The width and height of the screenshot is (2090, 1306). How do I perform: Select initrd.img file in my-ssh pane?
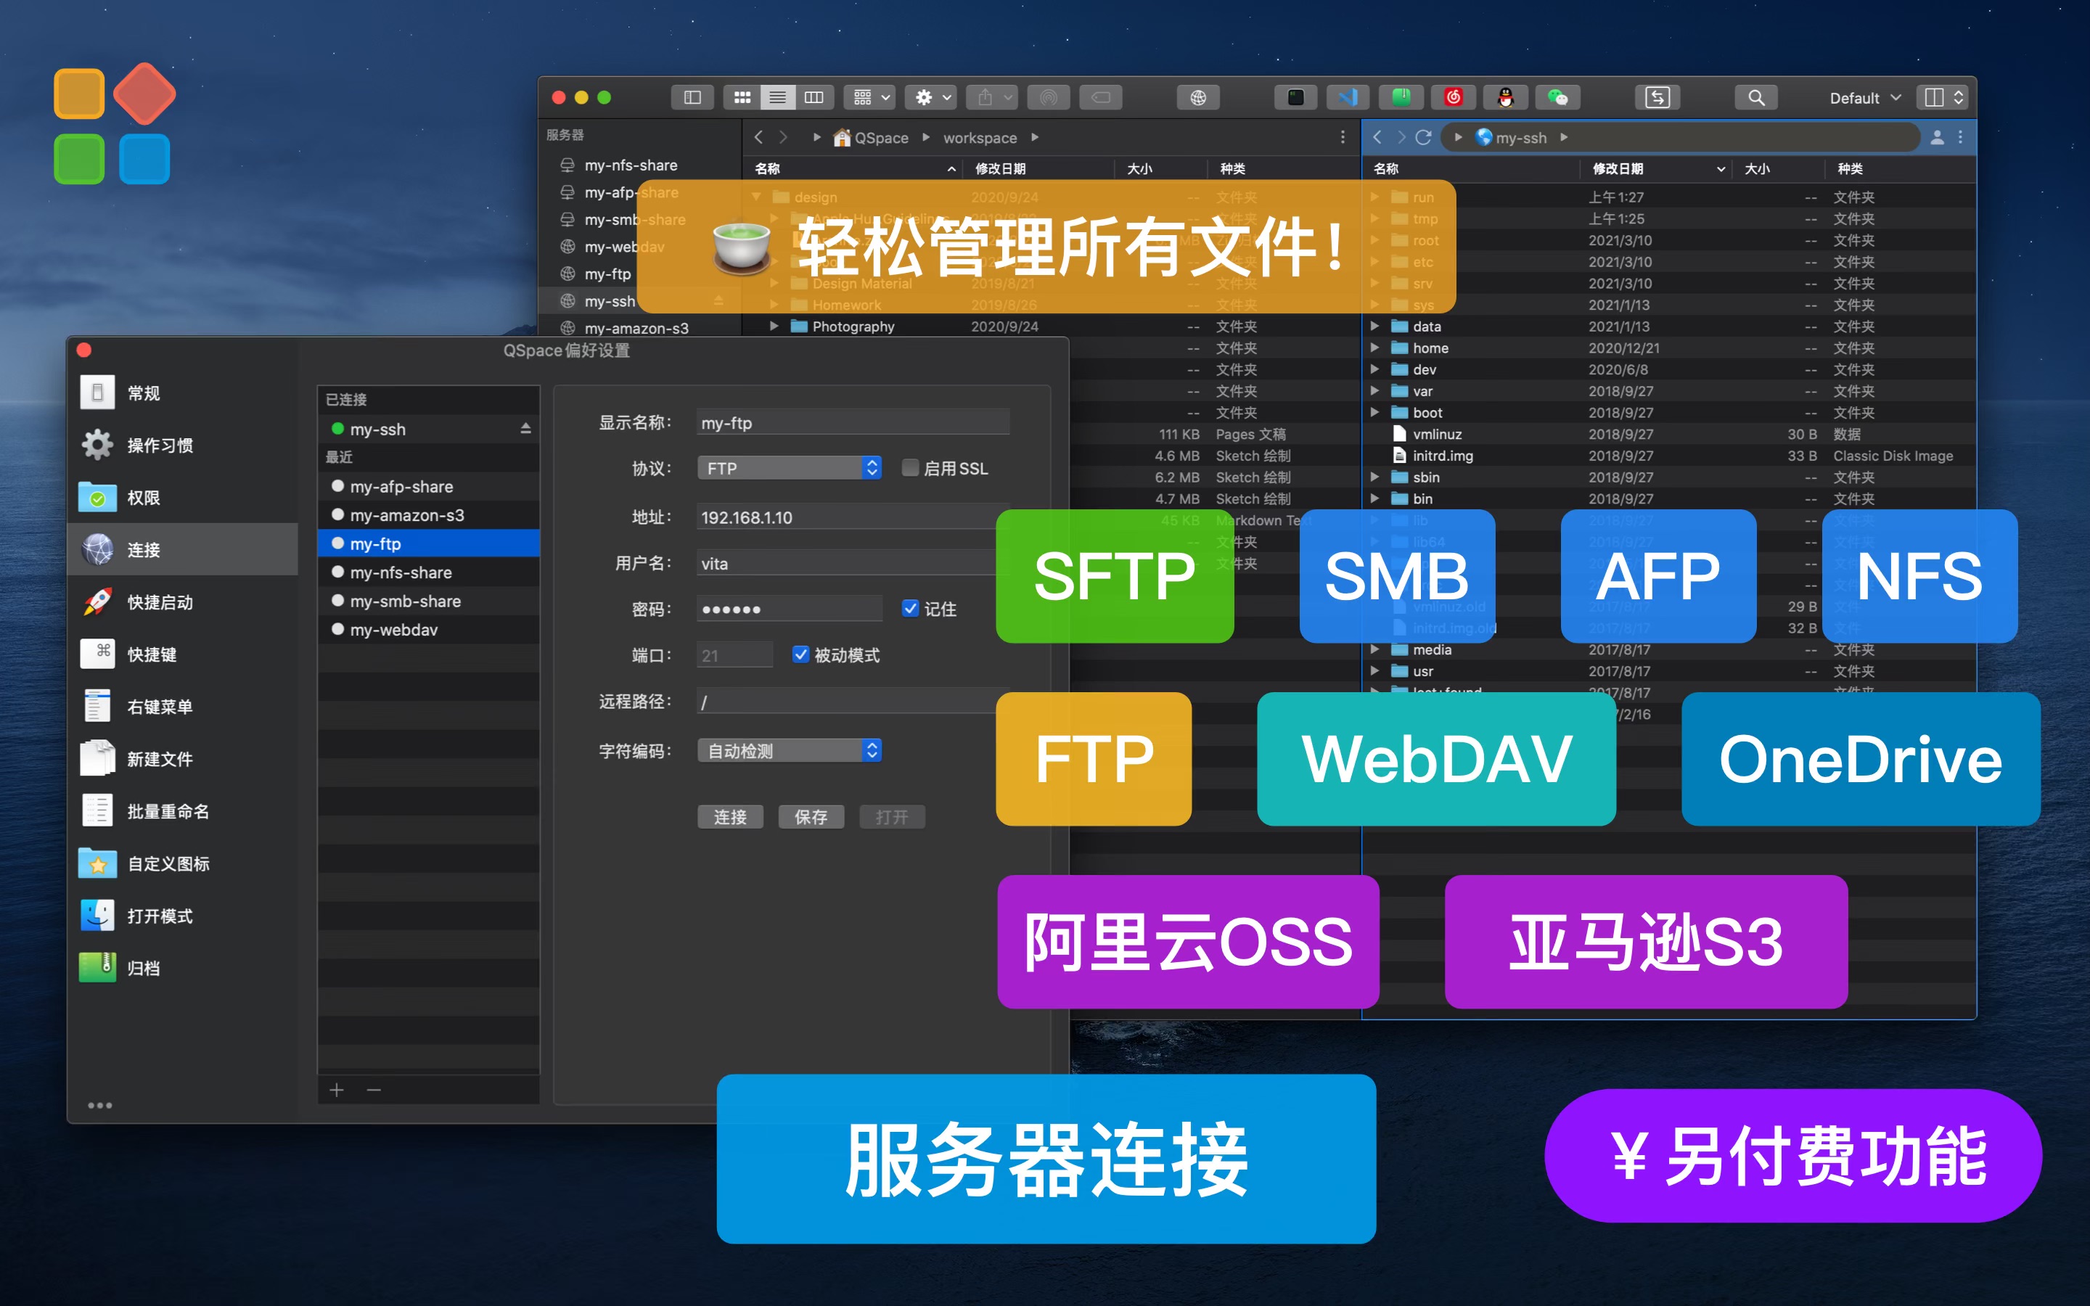point(1667,455)
